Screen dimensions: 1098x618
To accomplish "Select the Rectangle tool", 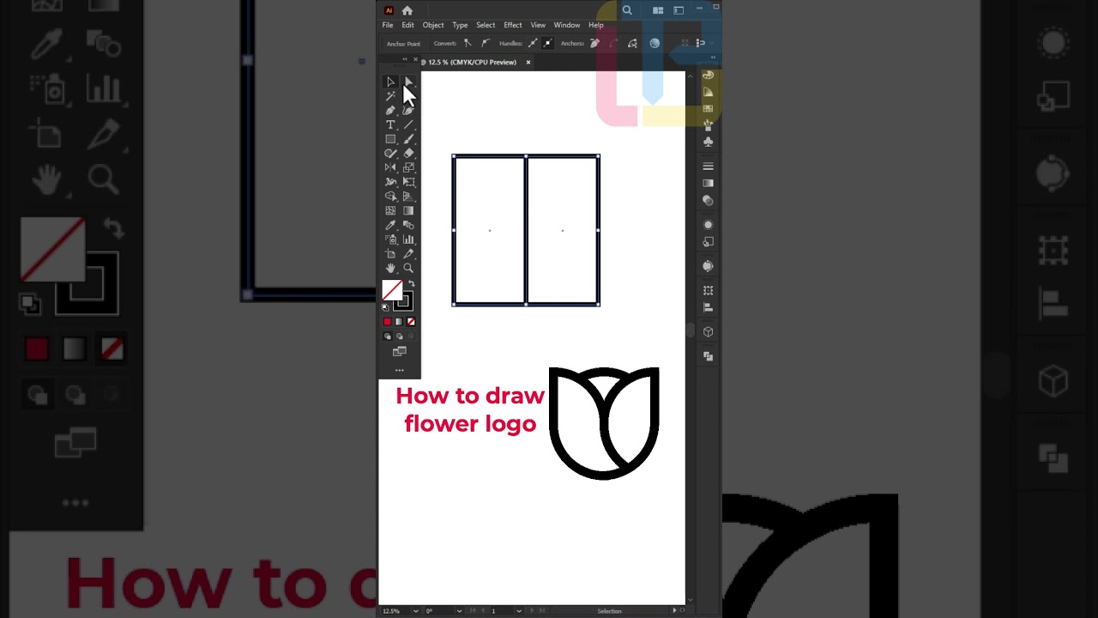I will pos(390,139).
